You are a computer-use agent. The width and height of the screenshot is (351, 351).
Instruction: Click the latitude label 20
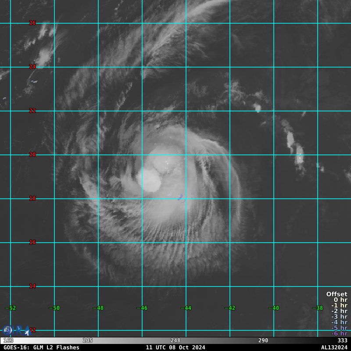point(32,154)
